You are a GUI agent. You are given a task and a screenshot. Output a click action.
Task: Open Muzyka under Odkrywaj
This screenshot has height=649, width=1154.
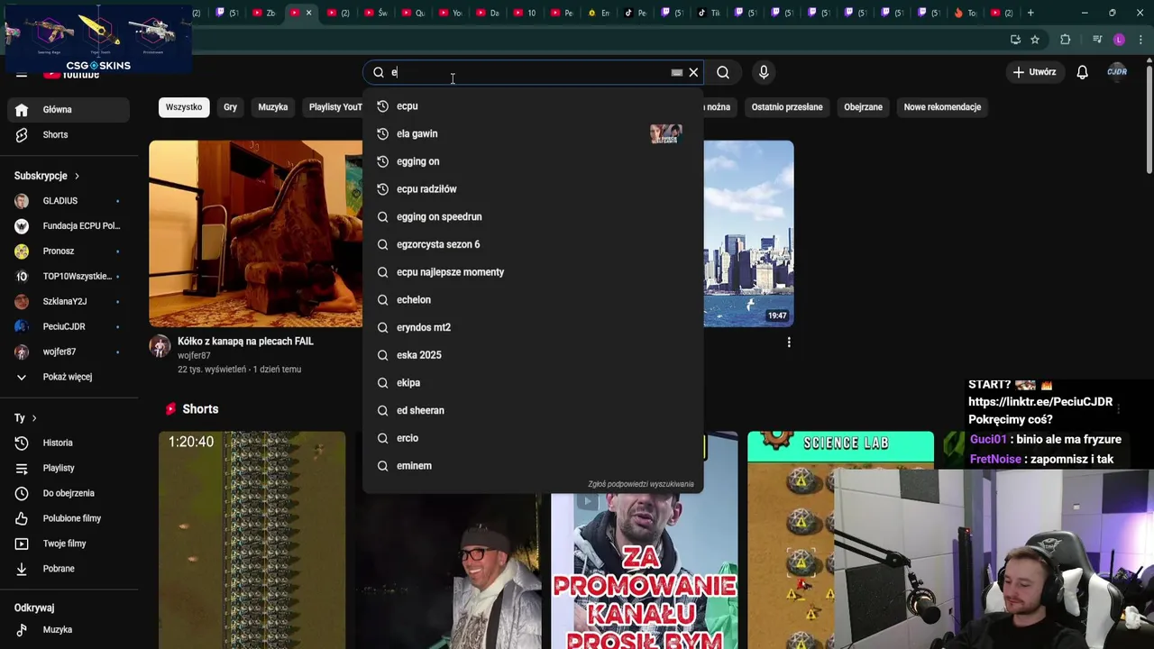tap(69, 630)
